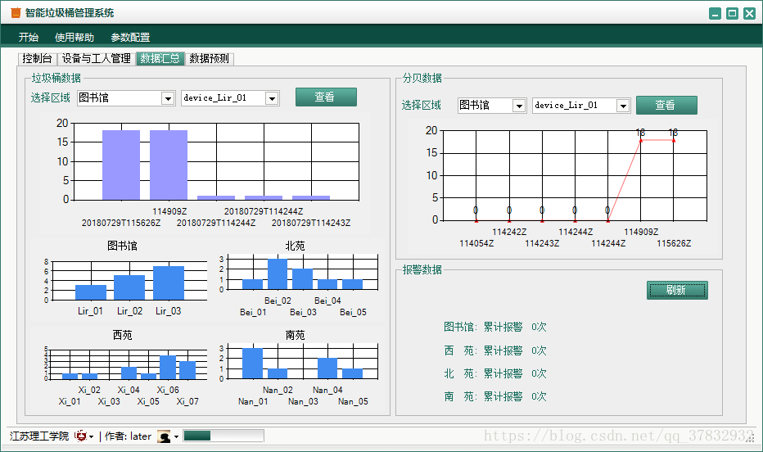Click the Xi_06 bar in 西苑 chart
763x452 pixels.
[x=168, y=368]
